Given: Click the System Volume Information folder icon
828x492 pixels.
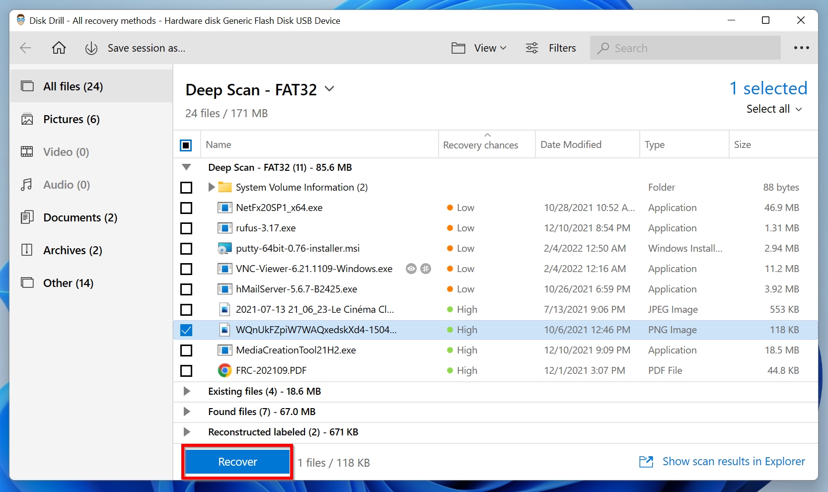Looking at the screenshot, I should point(225,187).
